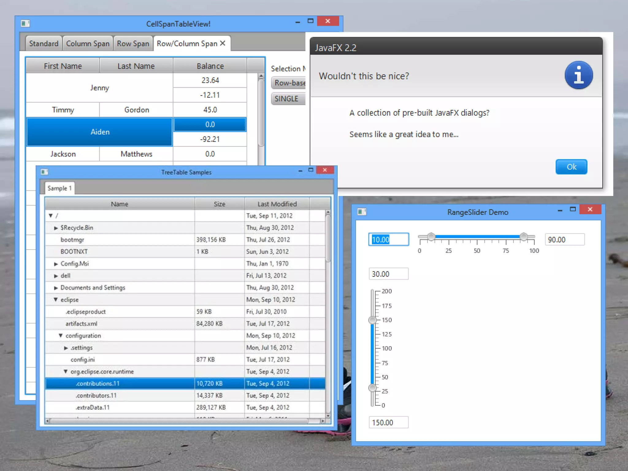
Task: Minimize the TreeTable Samples window
Action: point(300,170)
